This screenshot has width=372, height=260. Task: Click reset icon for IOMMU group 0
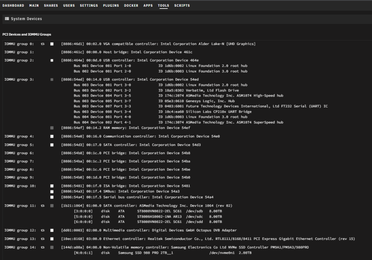(x=42, y=44)
